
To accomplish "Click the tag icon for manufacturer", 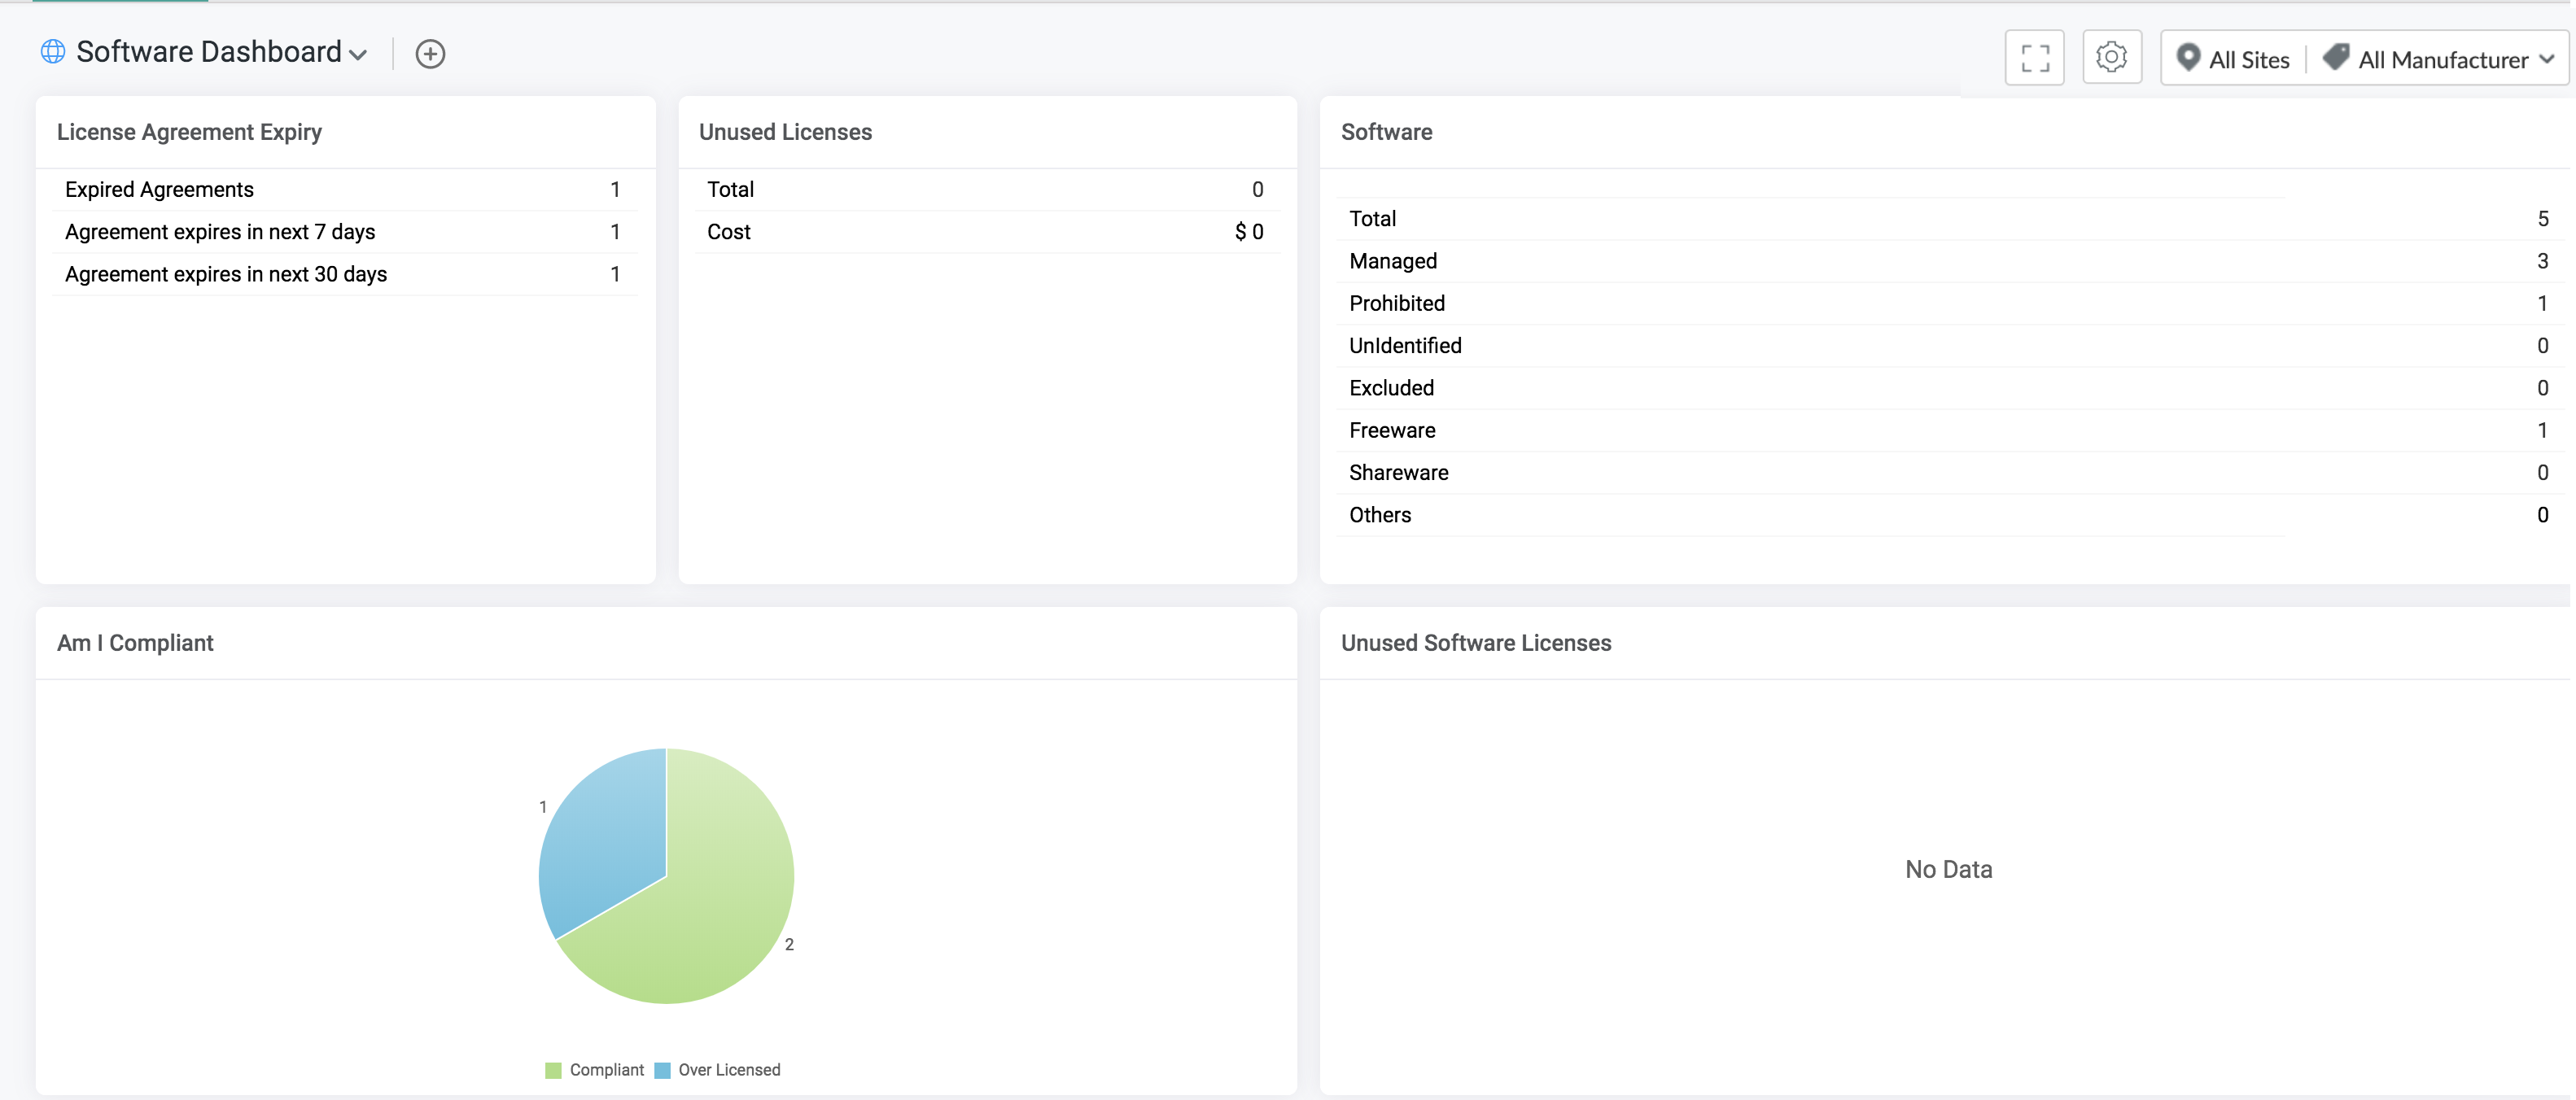I will coord(2336,58).
